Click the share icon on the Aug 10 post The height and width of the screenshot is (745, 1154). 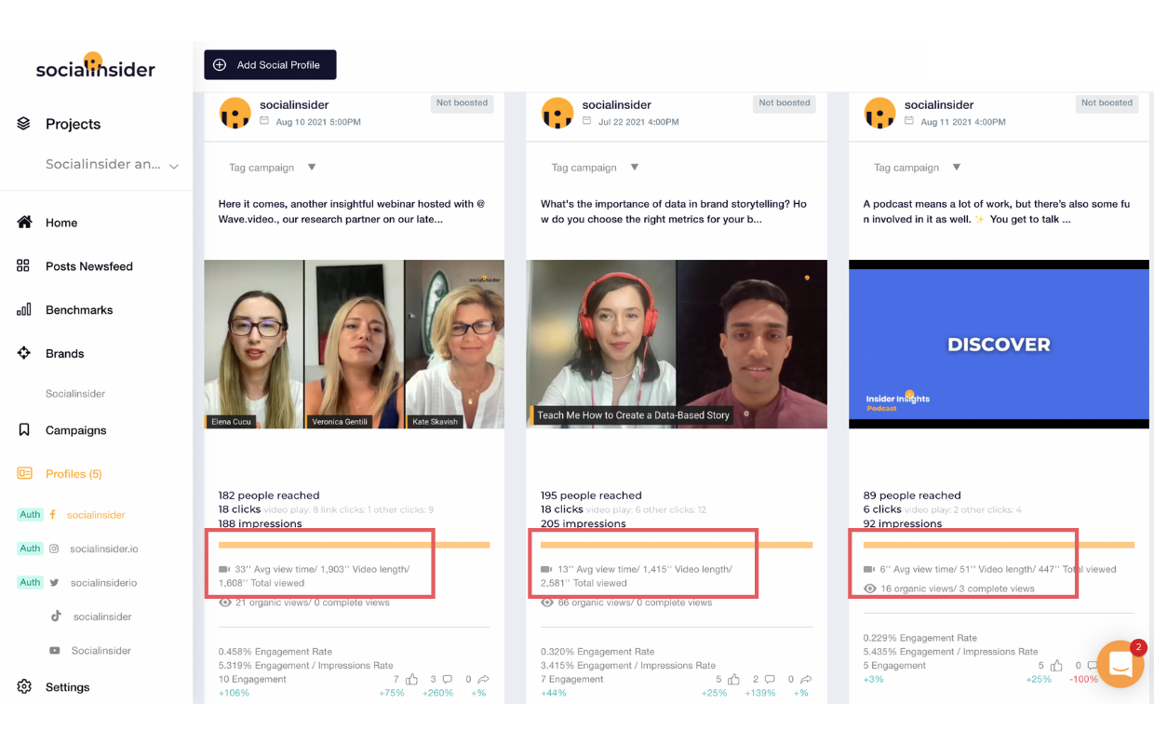(x=483, y=680)
